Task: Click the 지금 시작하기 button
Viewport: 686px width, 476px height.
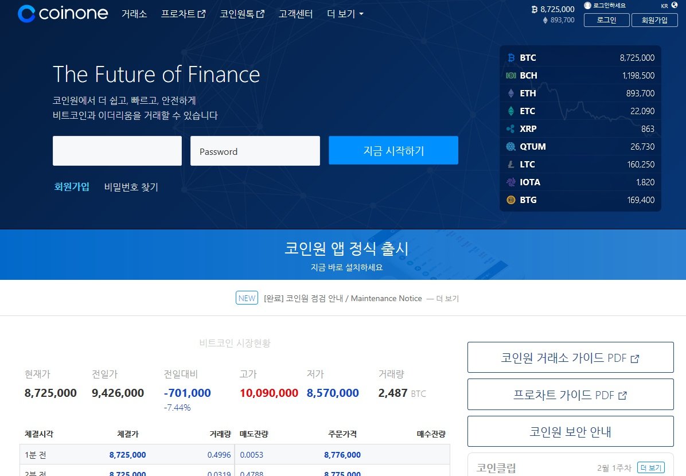Action: pos(393,150)
